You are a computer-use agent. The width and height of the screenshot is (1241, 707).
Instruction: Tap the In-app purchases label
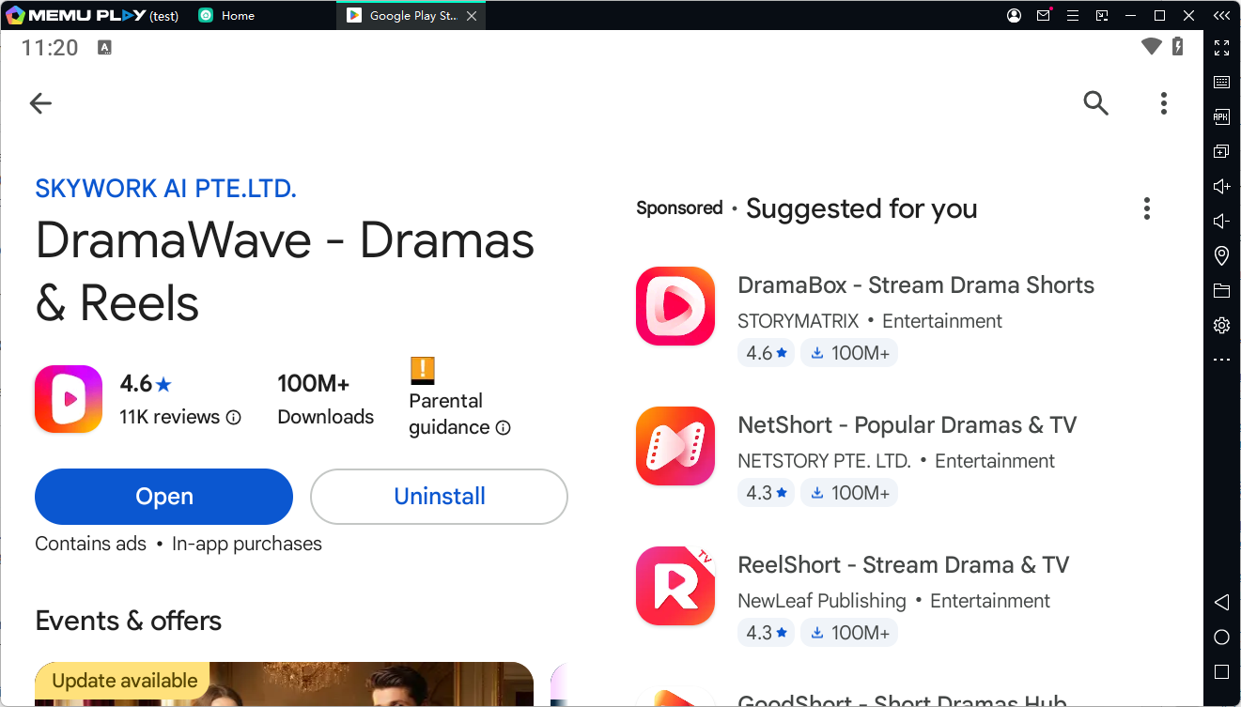coord(247,544)
